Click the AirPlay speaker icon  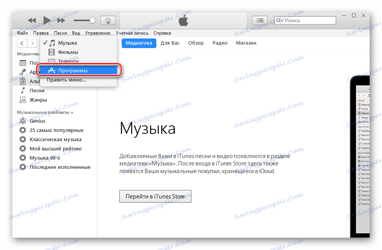[x=108, y=20]
